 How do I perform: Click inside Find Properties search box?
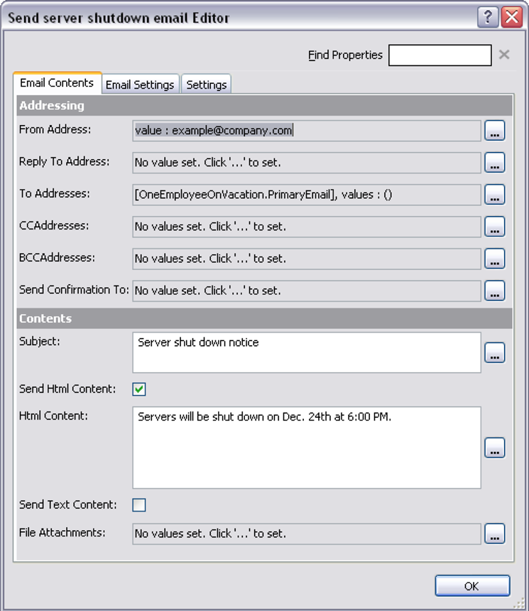[440, 55]
